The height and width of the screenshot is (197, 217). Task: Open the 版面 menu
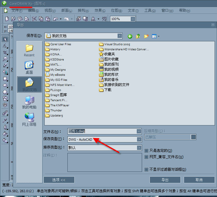pos(67,10)
